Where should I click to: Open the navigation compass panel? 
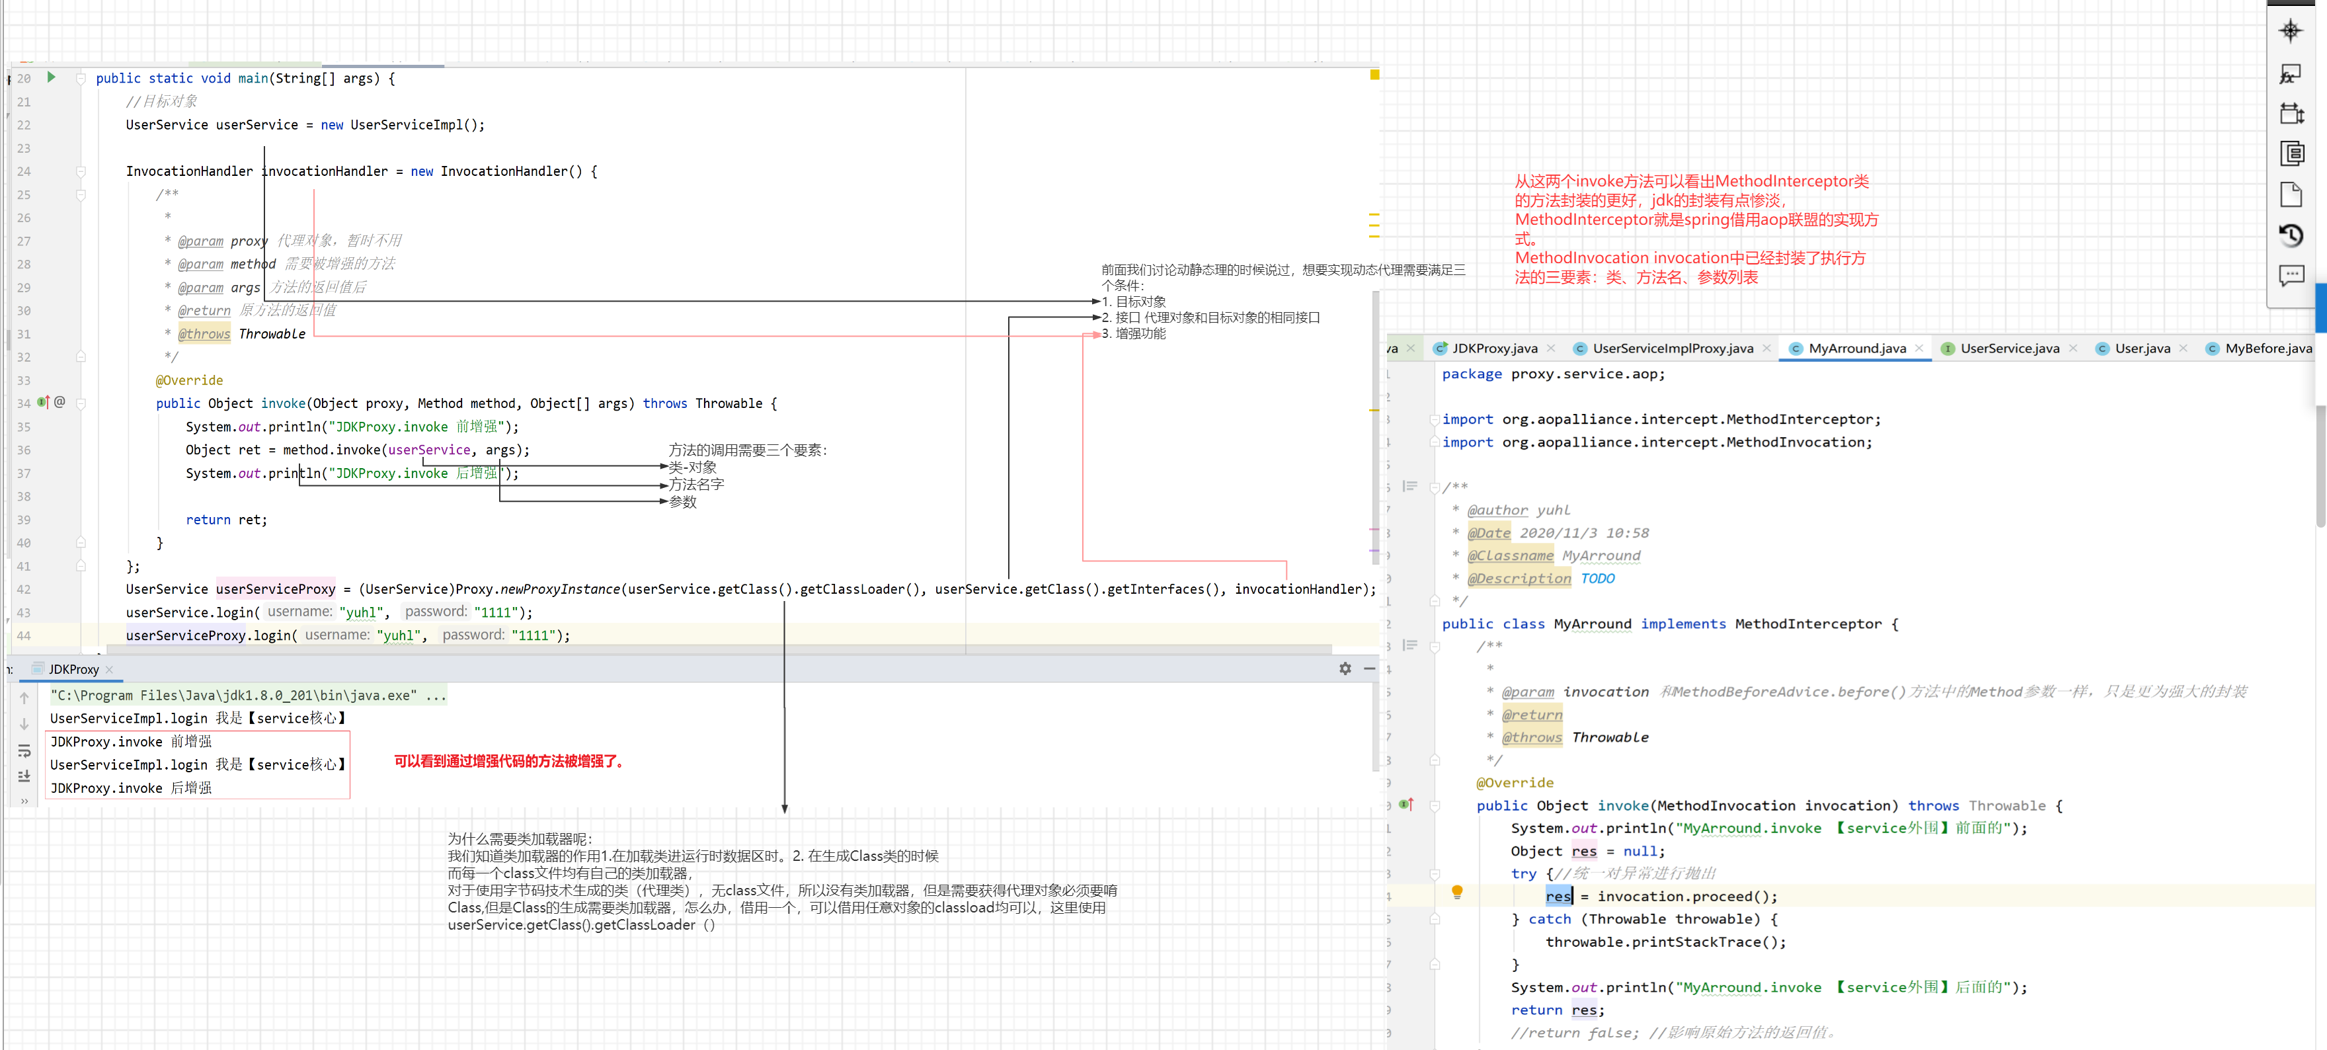pos(2290,30)
